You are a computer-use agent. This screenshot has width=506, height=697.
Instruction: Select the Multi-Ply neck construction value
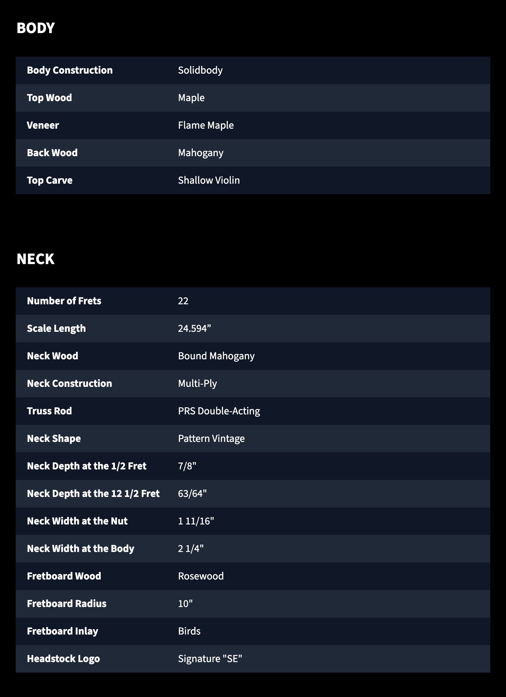click(197, 383)
